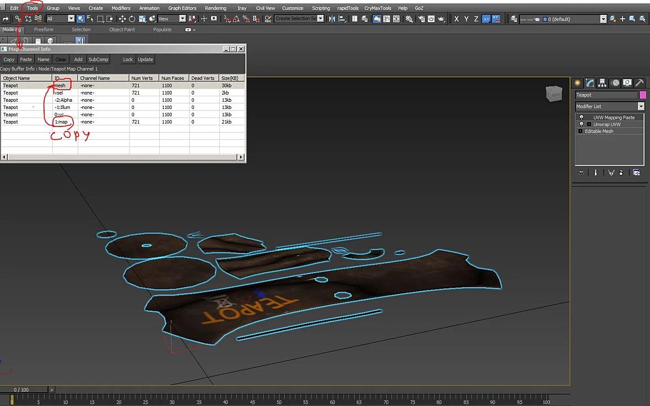The width and height of the screenshot is (650, 406).
Task: Open the Rendering menu
Action: tap(215, 8)
